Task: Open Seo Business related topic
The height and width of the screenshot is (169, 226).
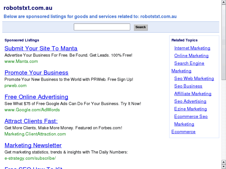Action: pyautogui.click(x=188, y=86)
